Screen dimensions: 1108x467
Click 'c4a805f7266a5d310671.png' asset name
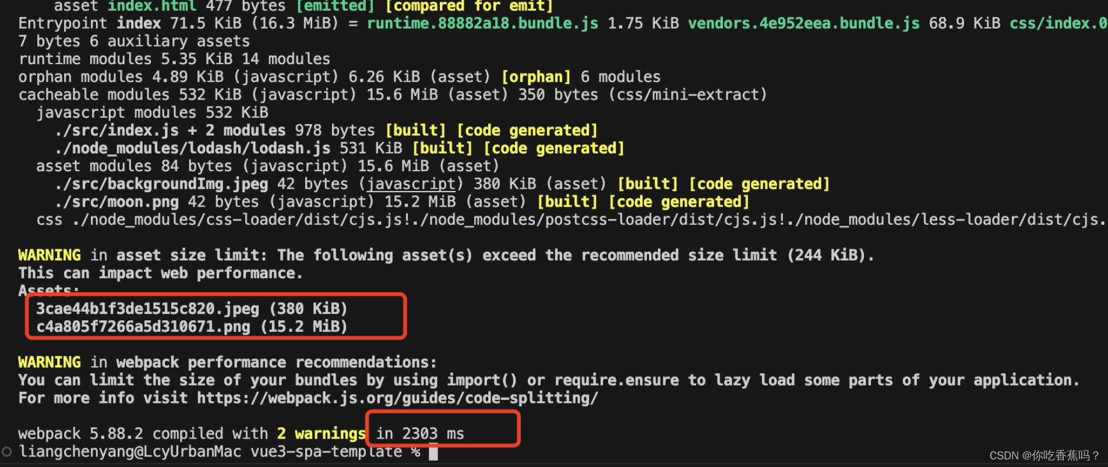pos(143,327)
